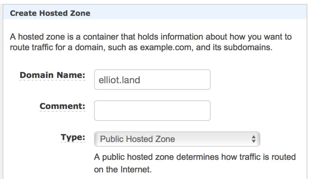Click the dotted-underlined Domain Name tooltip label
Screen dimensions: 310x179
[x=52, y=75]
